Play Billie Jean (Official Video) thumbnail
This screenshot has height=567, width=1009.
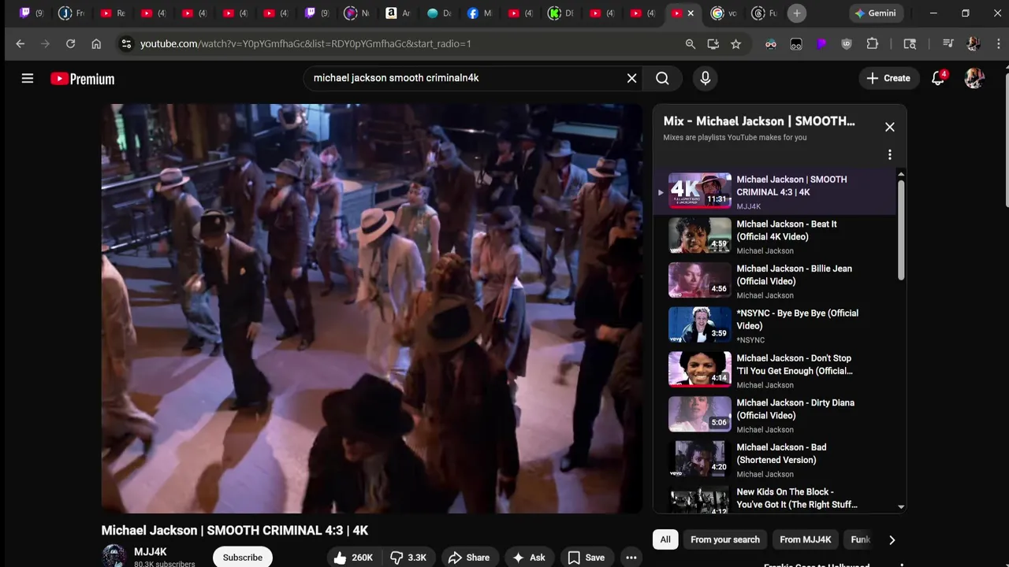tap(700, 280)
